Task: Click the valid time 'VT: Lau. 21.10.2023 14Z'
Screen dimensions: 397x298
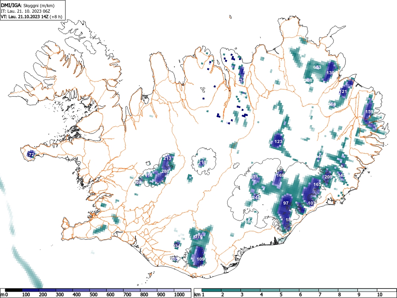Action: pyautogui.click(x=25, y=17)
